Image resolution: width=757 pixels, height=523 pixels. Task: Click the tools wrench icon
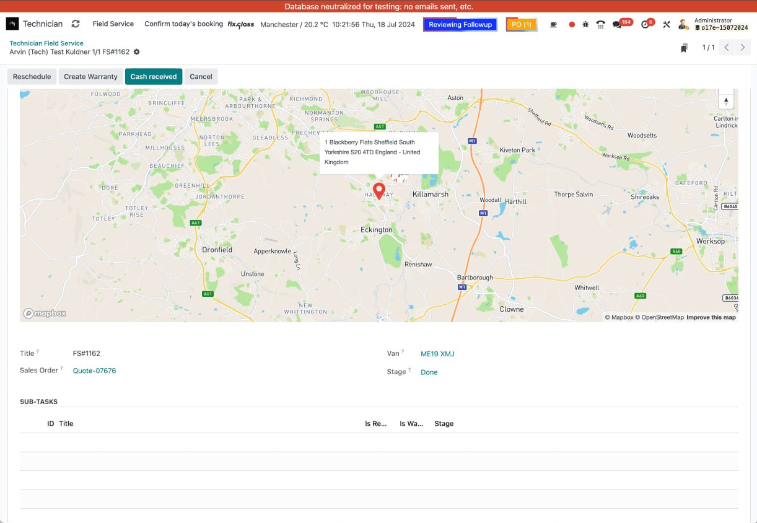pyautogui.click(x=667, y=25)
